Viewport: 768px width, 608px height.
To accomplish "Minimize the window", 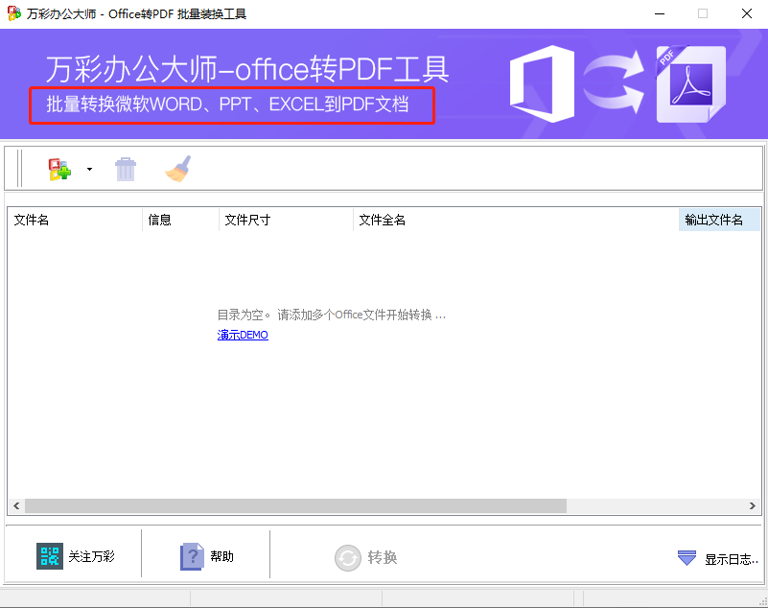I will click(660, 13).
